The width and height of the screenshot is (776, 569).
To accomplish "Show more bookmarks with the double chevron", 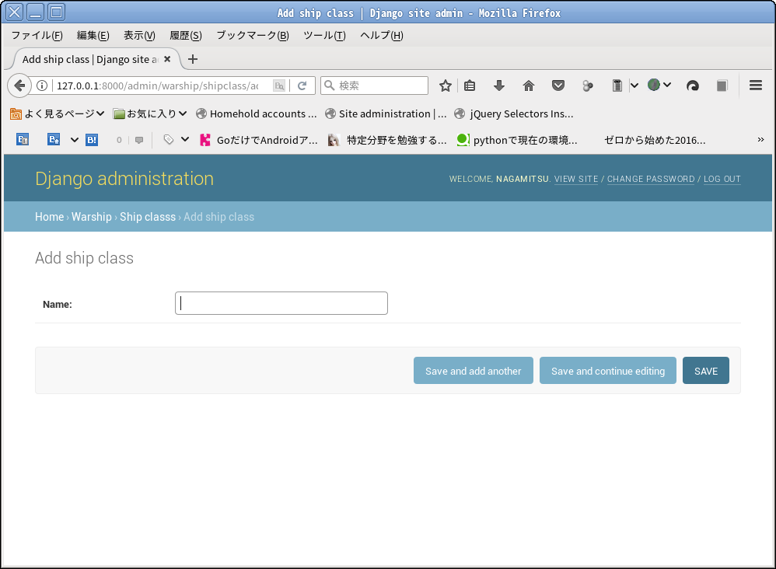I will tap(760, 140).
